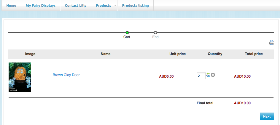The image size is (280, 125).
Task: Remove Brown Clay Door with the delete icon
Action: coord(213,75)
